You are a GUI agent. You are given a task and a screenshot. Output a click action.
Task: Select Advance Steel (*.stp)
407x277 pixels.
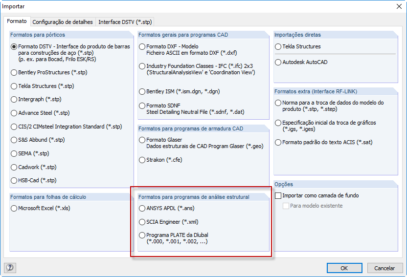tap(14, 113)
